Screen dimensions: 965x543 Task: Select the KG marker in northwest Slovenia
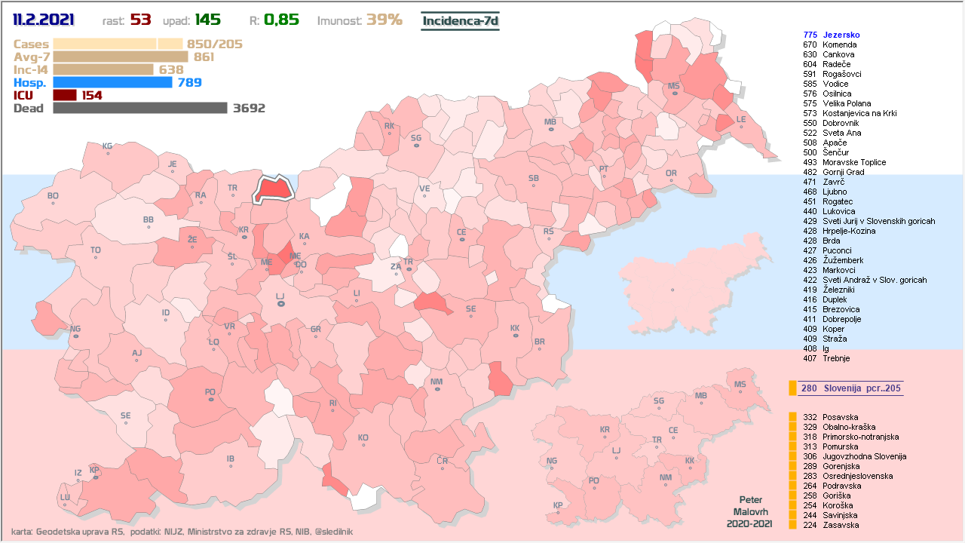pyautogui.click(x=108, y=153)
